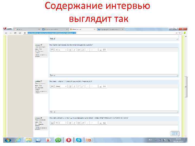This screenshot has height=146, width=195.
Task: Click inside question 7 answer text area
Action: [114, 99]
